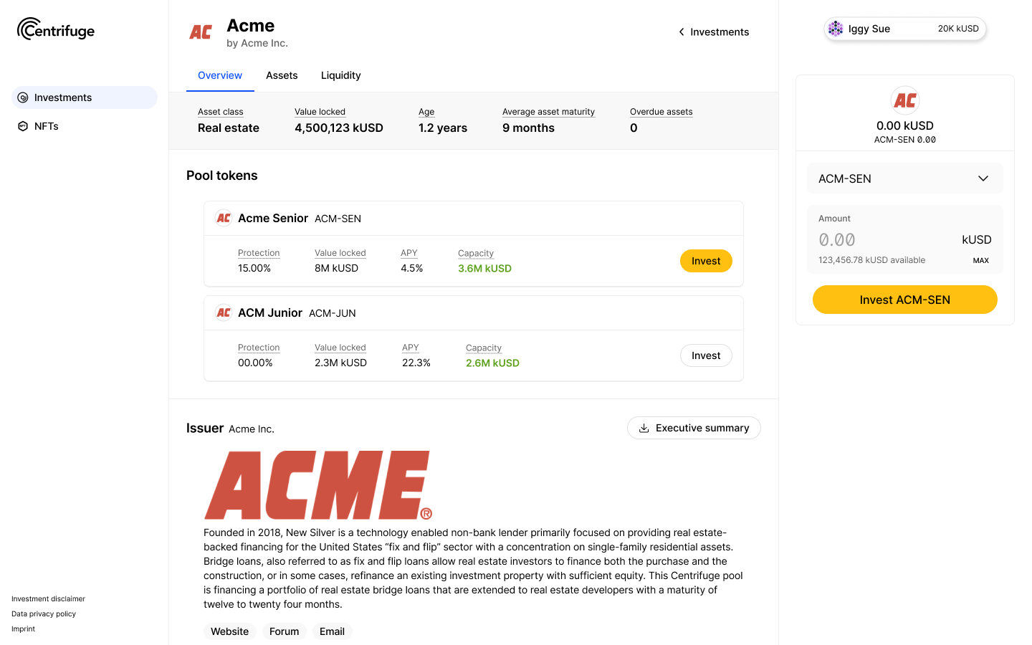Image resolution: width=1032 pixels, height=645 pixels.
Task: Switch to the Assets tab
Action: [282, 75]
